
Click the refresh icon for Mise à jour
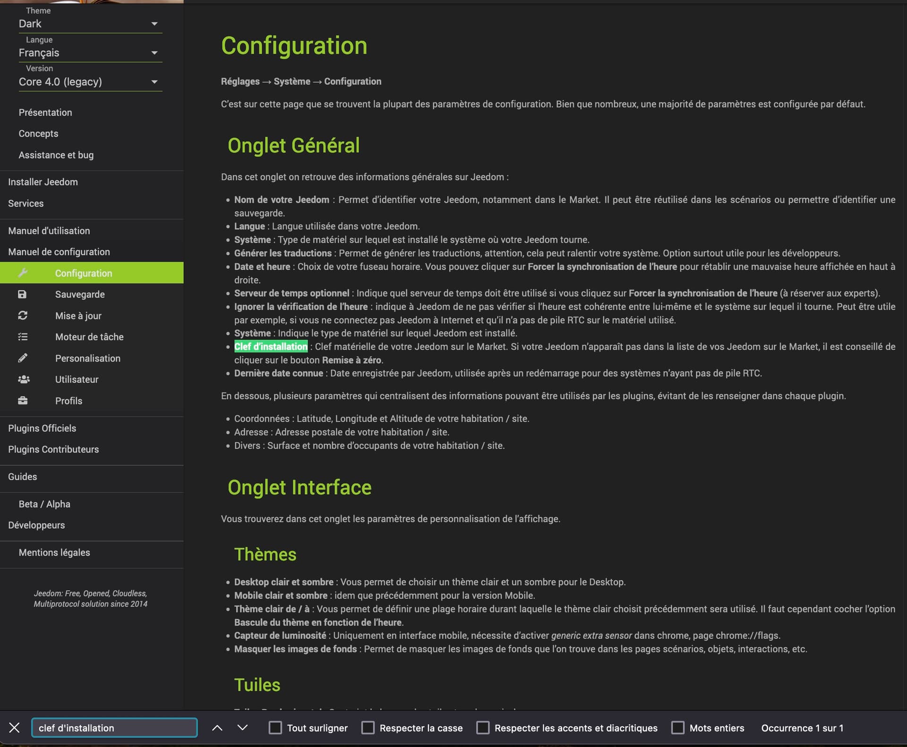(x=23, y=316)
